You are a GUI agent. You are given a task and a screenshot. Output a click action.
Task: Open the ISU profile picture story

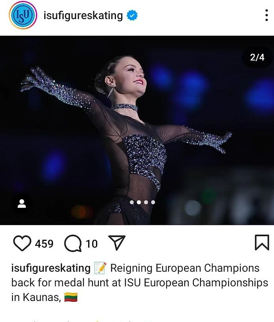pos(23,15)
